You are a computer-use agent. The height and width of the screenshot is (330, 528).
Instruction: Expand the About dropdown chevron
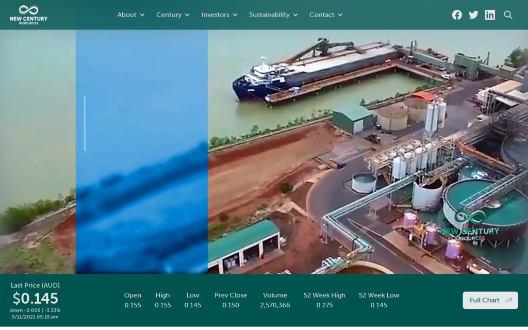142,15
